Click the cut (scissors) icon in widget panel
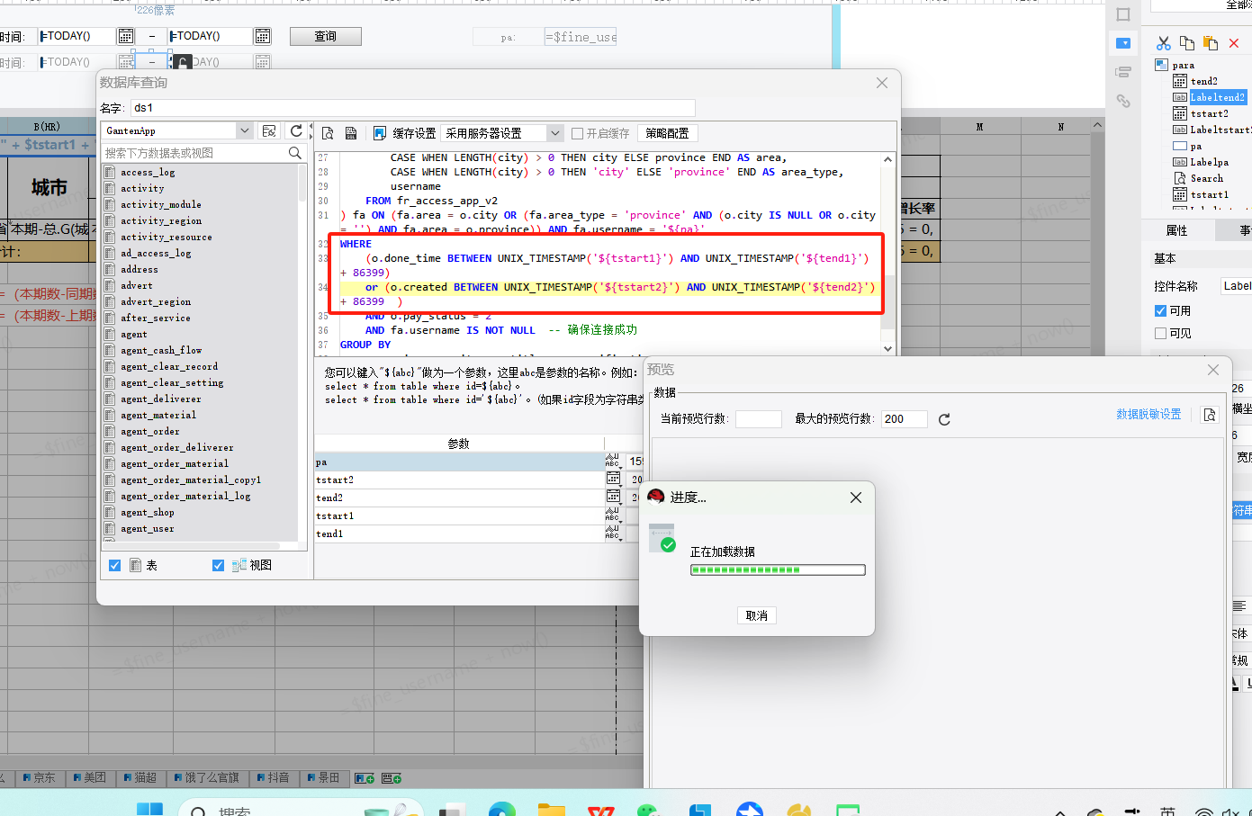The width and height of the screenshot is (1252, 816). tap(1164, 43)
